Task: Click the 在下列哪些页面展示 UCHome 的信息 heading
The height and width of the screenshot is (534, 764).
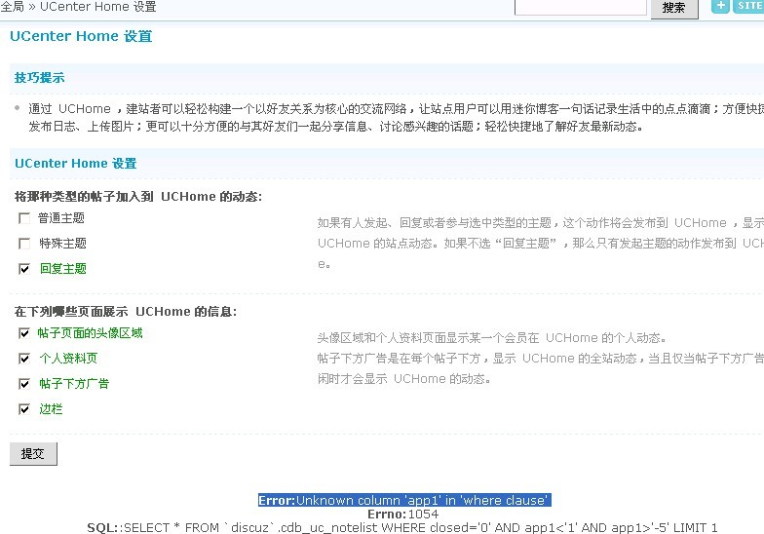Action: click(x=126, y=312)
